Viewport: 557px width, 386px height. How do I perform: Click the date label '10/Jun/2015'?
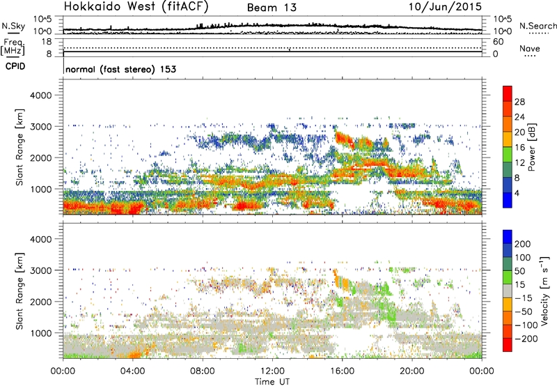tap(445, 7)
